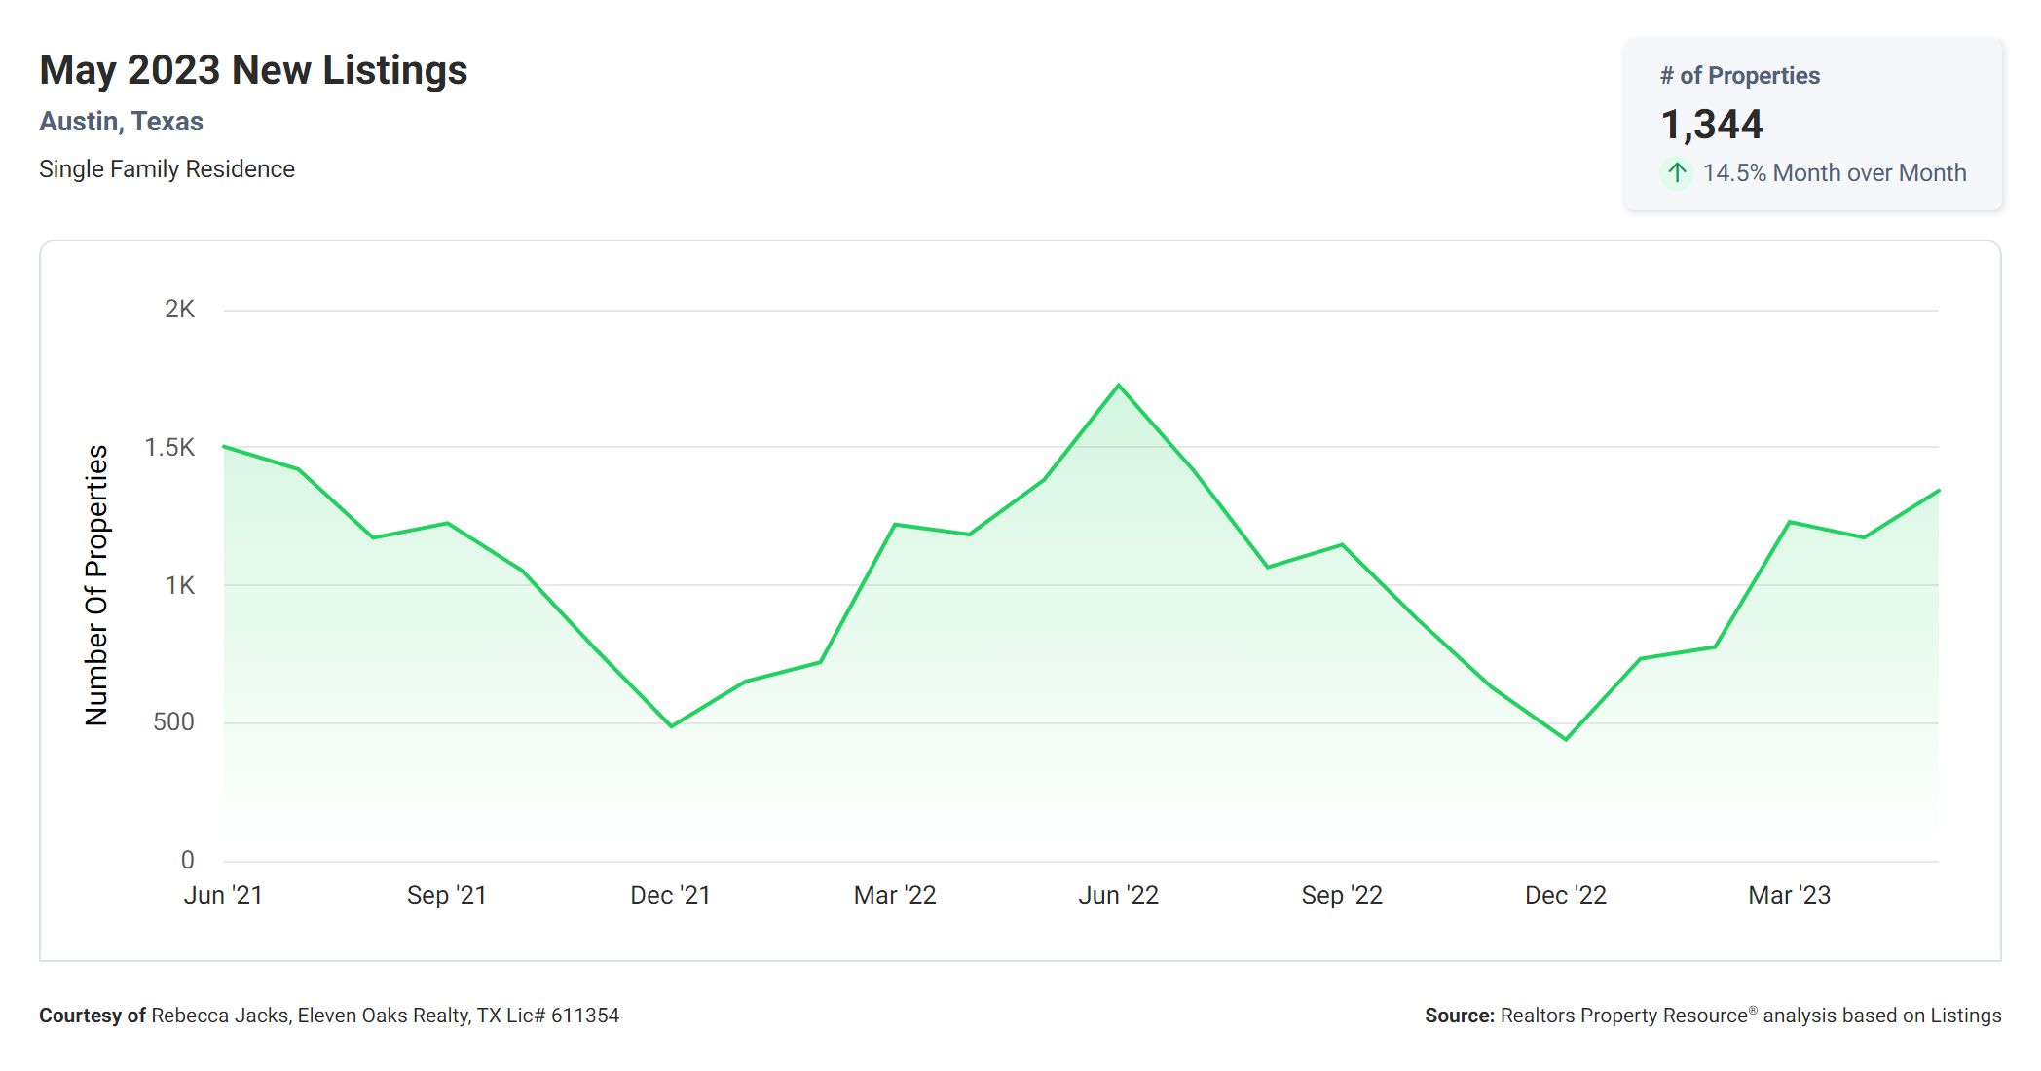Select the 'Austin, Texas' location subtitle

(x=121, y=122)
